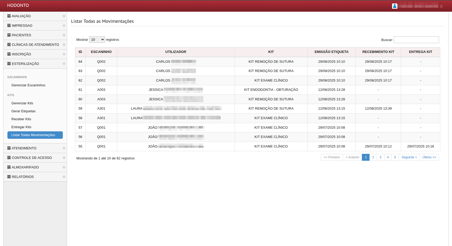
Task: Jump to page 3 of results
Action: 380,157
